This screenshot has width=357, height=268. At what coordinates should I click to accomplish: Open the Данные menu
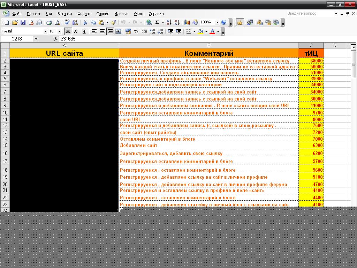coord(121,14)
